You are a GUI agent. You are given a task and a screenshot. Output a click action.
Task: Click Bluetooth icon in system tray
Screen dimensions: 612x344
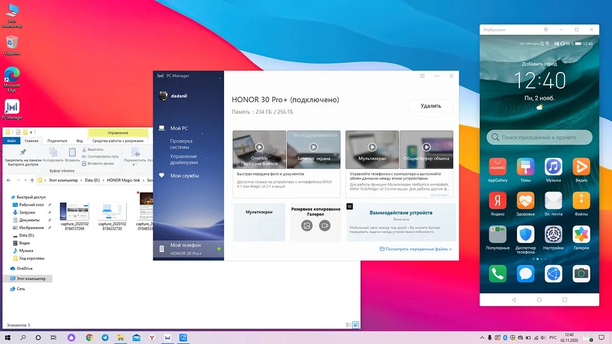(x=505, y=338)
